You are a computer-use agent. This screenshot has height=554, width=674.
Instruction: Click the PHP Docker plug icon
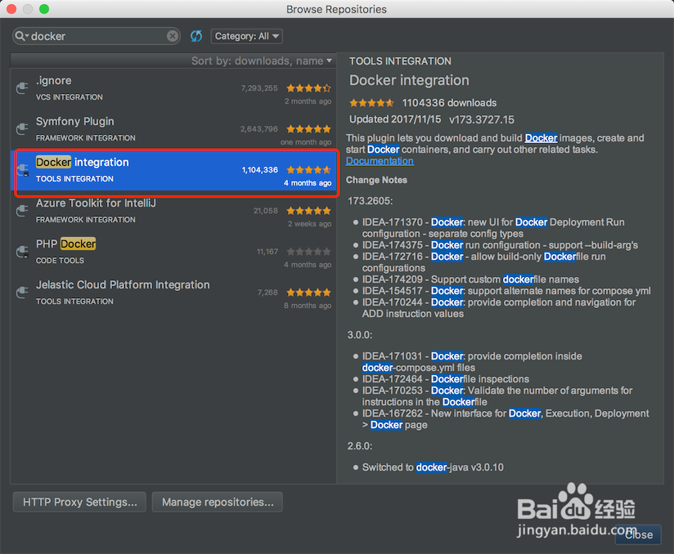pyautogui.click(x=22, y=252)
